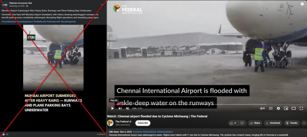This screenshot has width=307, height=137.
Task: Share the Chennai airport video
Action: (x=255, y=123)
